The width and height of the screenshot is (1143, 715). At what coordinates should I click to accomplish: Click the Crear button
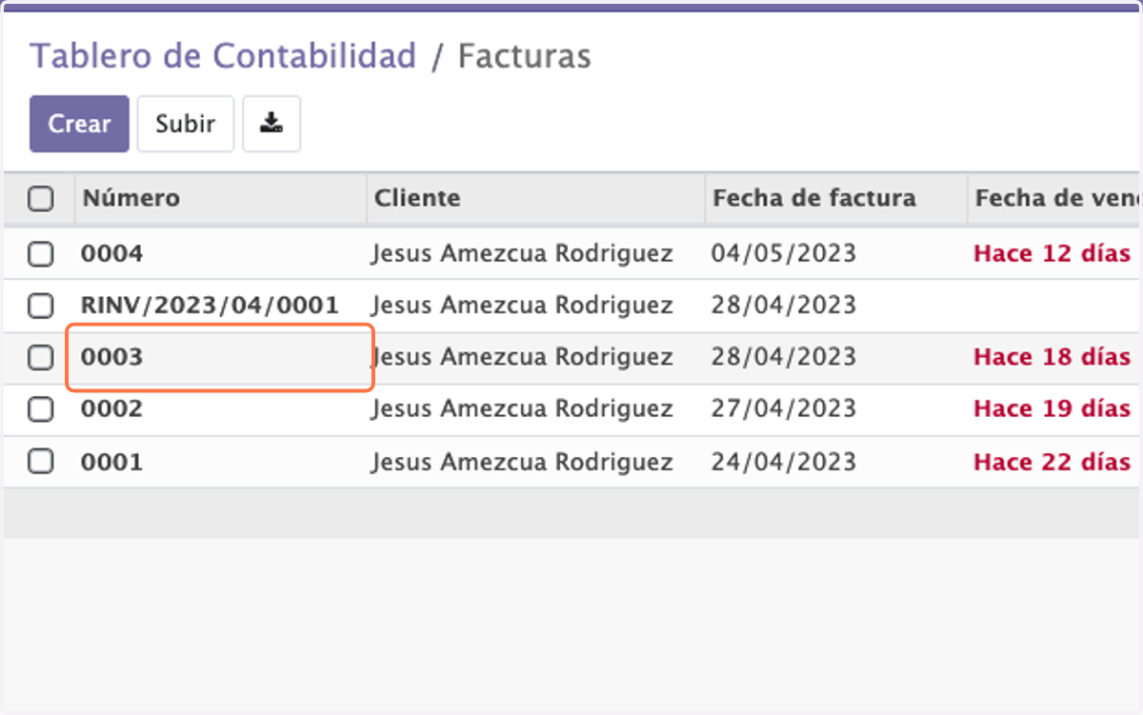79,124
